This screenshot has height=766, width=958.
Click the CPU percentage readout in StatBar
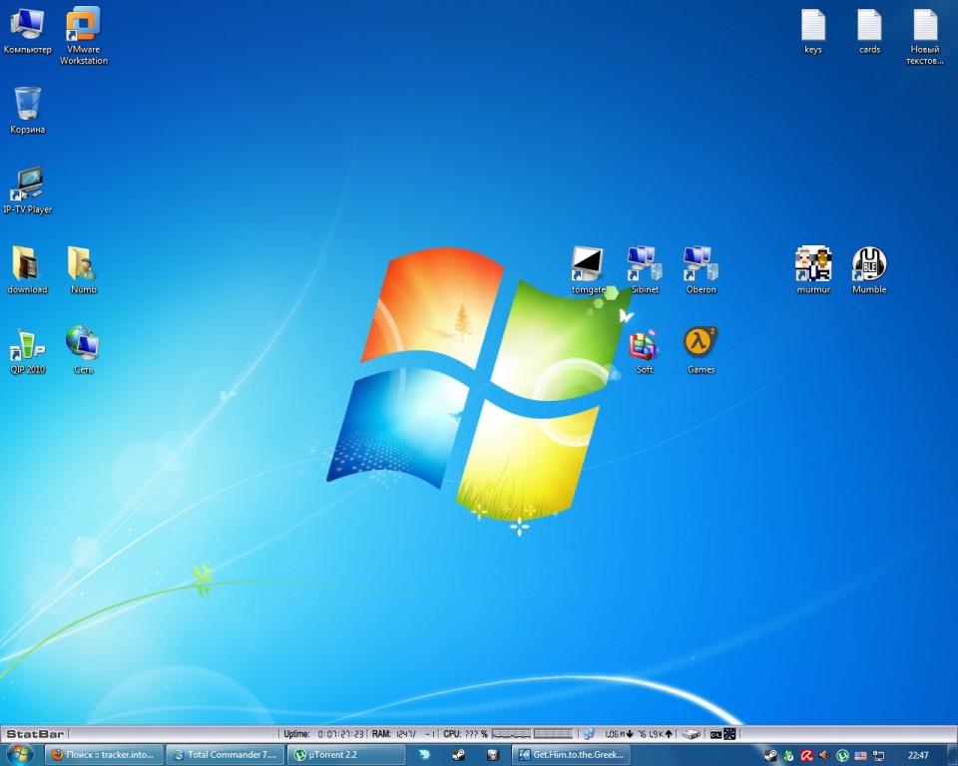pyautogui.click(x=465, y=734)
